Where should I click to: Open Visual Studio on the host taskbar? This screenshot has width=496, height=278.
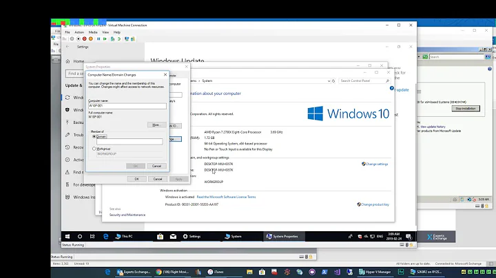click(337, 272)
